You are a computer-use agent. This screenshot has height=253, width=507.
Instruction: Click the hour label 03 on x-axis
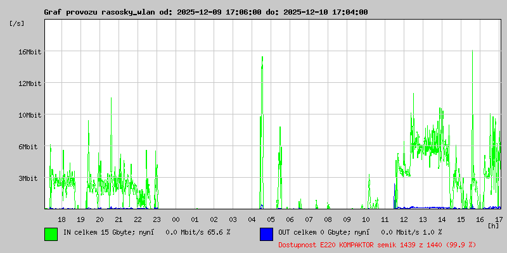pos(233,219)
